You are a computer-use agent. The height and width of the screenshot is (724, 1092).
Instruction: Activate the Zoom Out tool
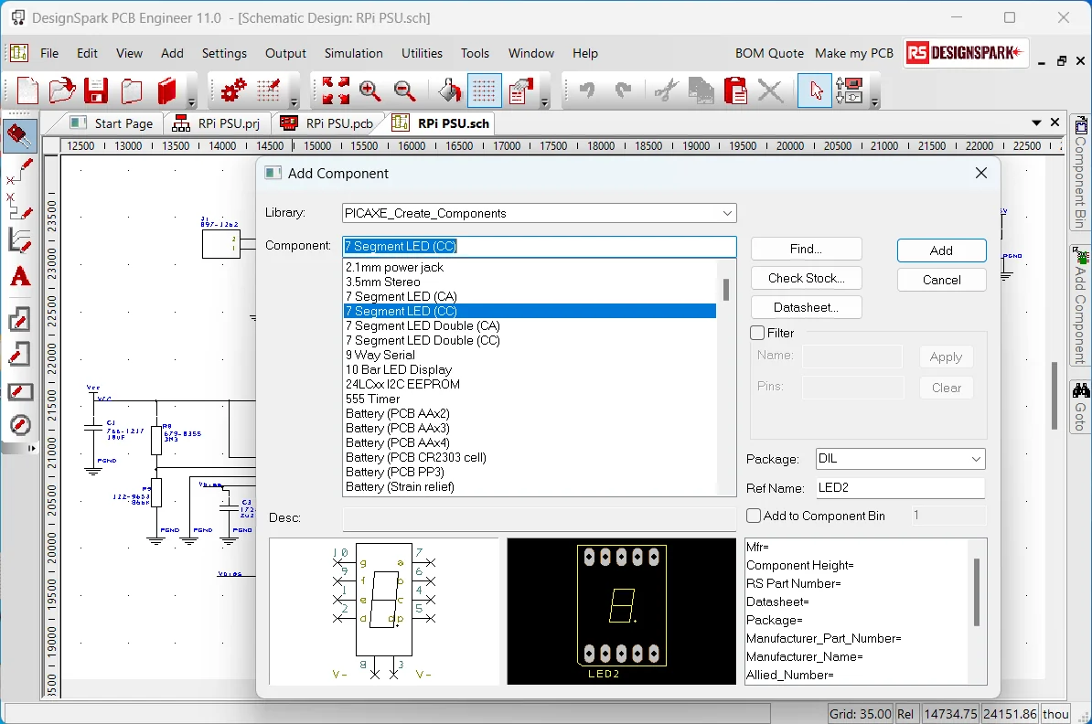pyautogui.click(x=405, y=90)
